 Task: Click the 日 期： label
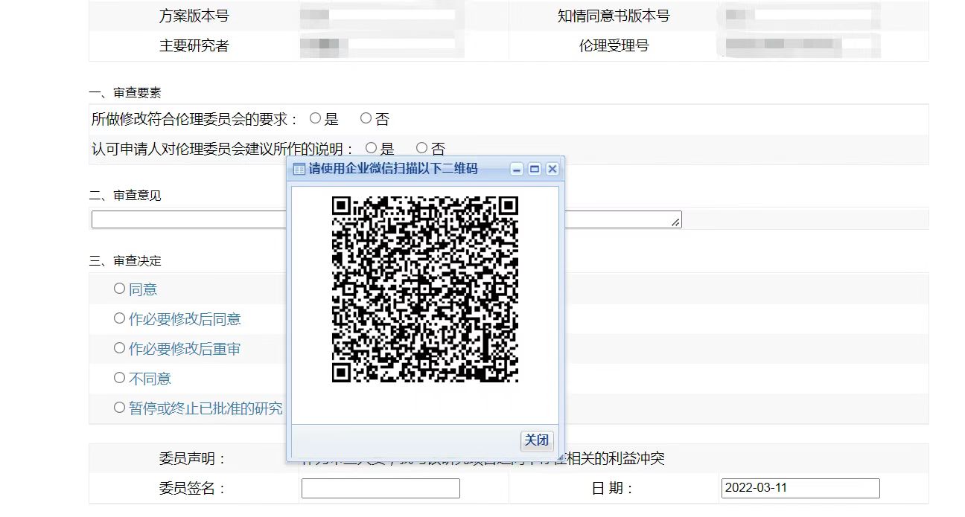613,489
